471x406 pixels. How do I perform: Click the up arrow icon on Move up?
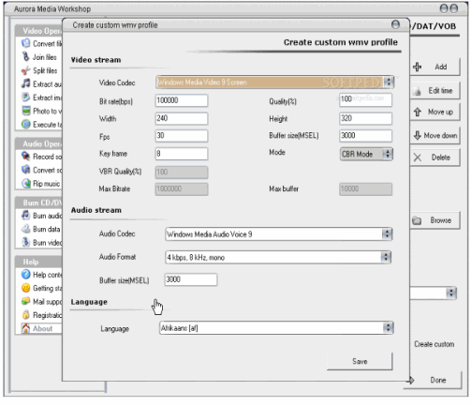point(418,112)
